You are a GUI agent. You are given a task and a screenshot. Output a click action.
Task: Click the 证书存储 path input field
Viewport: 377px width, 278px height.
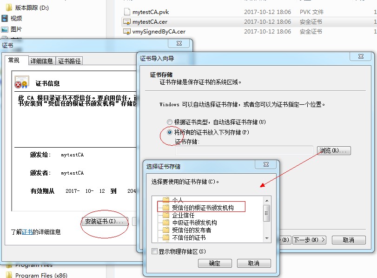(x=244, y=150)
